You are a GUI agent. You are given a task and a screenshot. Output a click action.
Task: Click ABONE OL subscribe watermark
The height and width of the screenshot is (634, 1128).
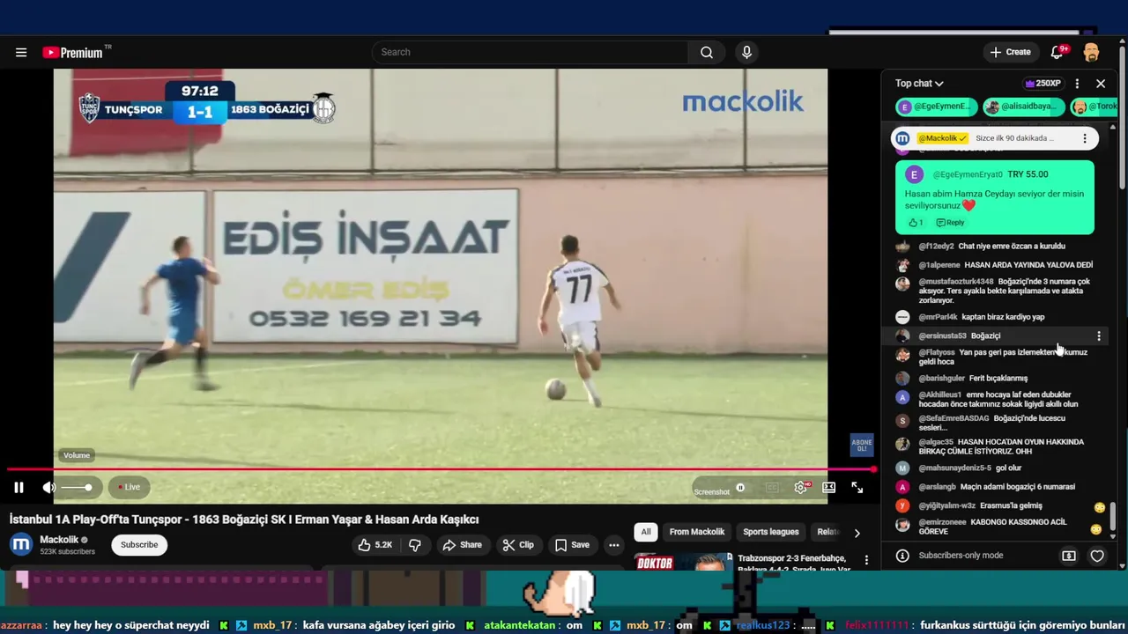(x=861, y=445)
